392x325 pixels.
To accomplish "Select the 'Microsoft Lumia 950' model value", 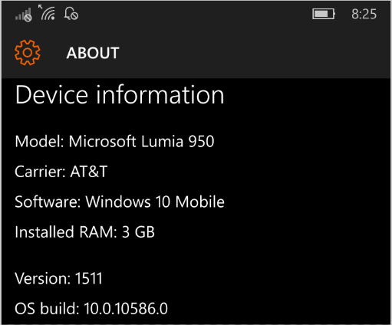I will [x=141, y=141].
